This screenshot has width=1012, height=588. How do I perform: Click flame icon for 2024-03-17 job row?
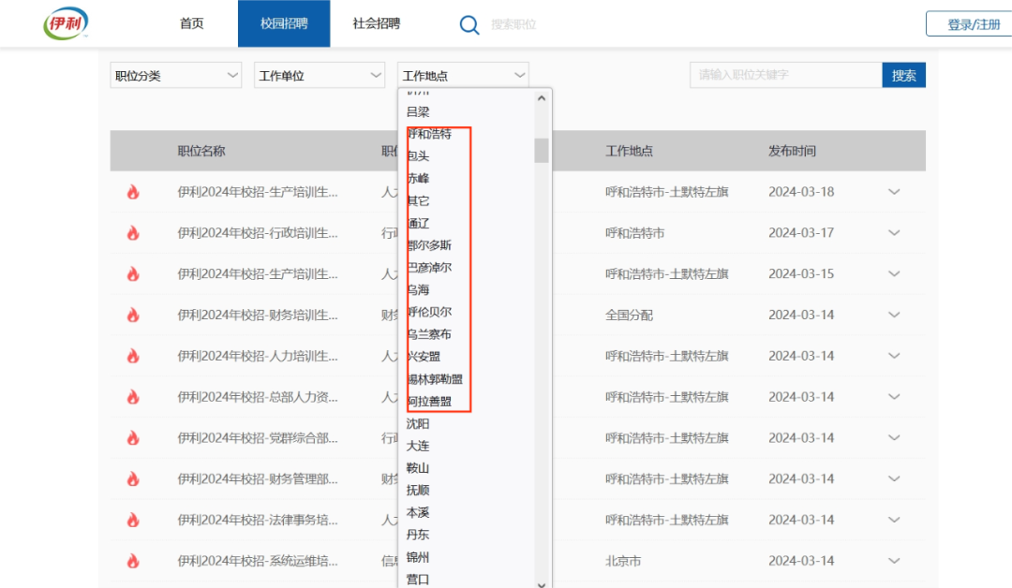point(133,233)
